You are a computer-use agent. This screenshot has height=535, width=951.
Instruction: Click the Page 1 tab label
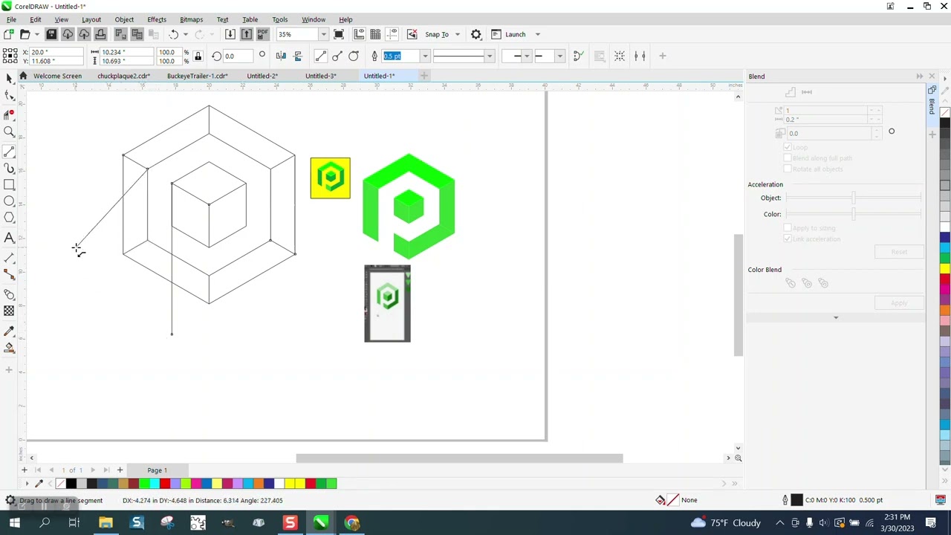[x=157, y=470]
